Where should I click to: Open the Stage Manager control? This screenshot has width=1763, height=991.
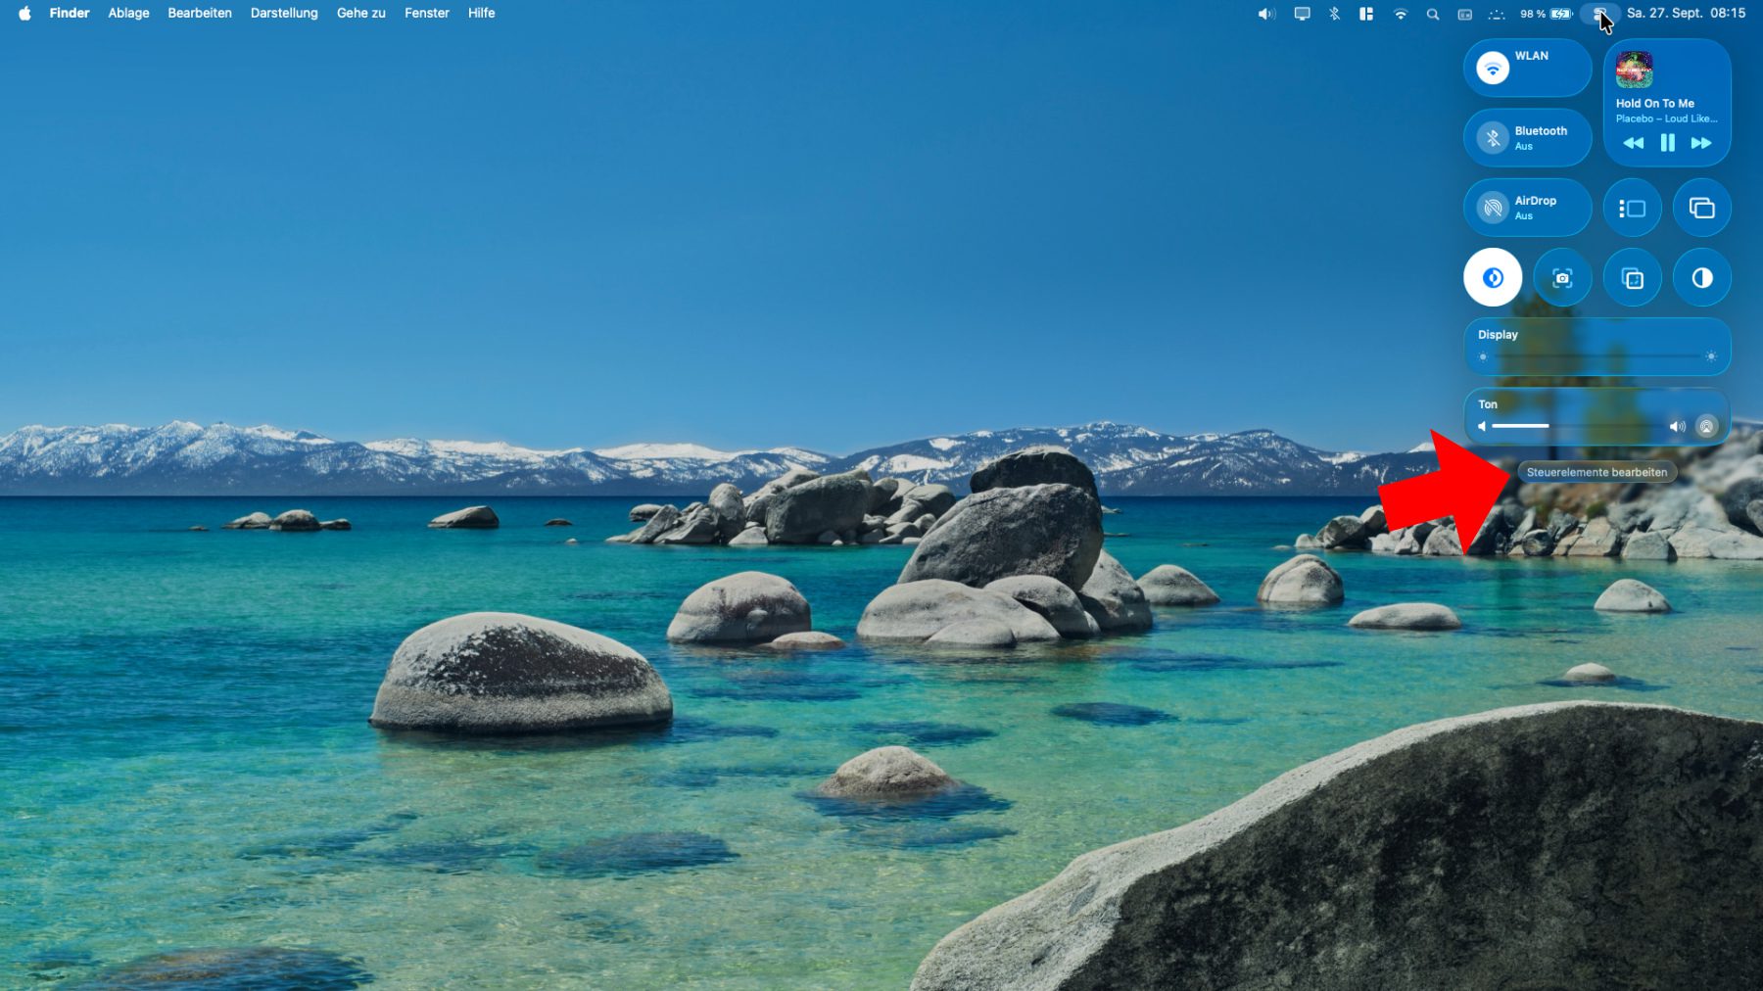pos(1632,209)
